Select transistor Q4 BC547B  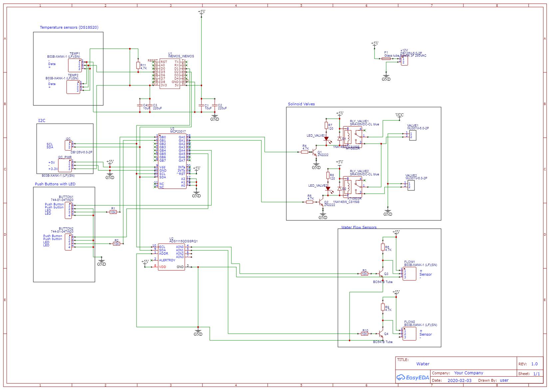[x=381, y=334]
